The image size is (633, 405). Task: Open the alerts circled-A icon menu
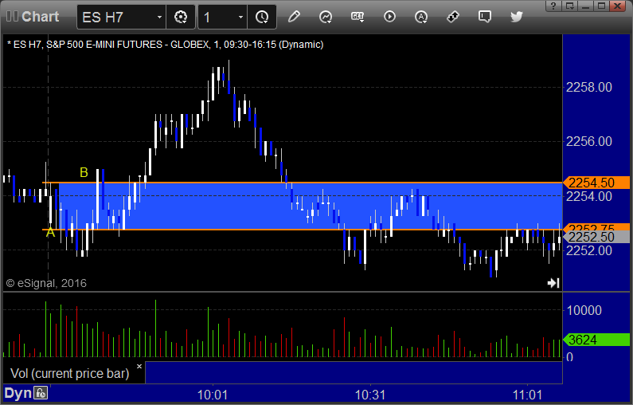(421, 17)
